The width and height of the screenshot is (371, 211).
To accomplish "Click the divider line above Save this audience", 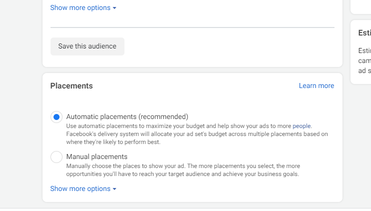I will click(192, 27).
